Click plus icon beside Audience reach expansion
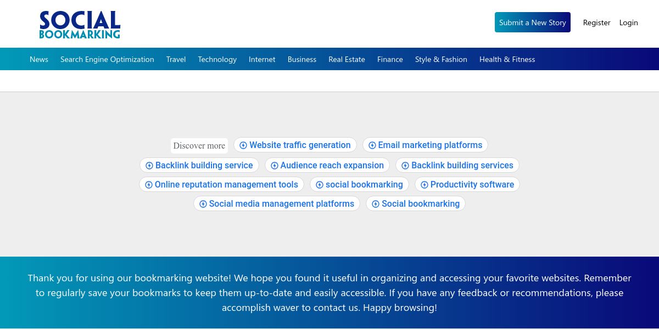 (x=274, y=166)
